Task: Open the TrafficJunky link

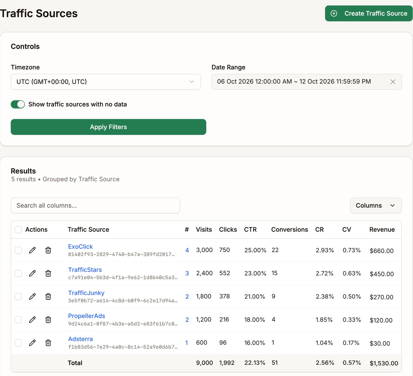Action: (86, 293)
